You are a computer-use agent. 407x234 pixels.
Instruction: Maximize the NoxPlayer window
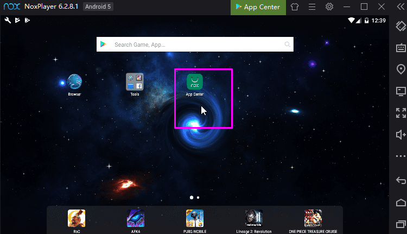tap(364, 7)
